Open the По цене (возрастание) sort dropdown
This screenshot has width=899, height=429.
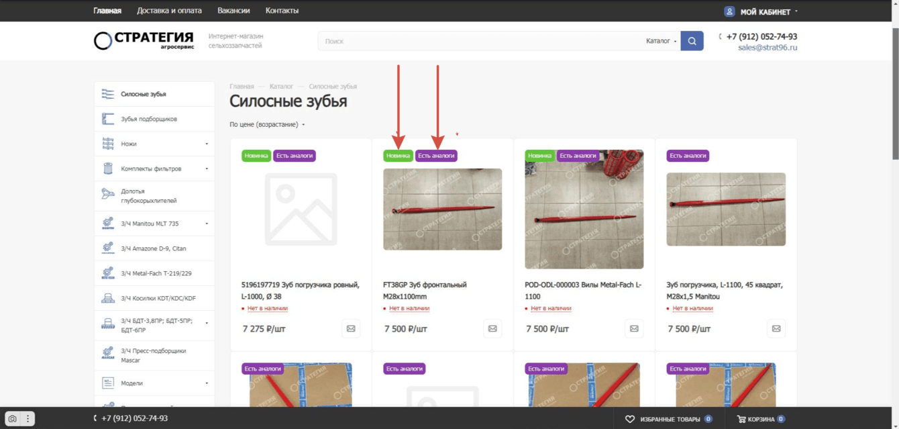click(x=267, y=124)
